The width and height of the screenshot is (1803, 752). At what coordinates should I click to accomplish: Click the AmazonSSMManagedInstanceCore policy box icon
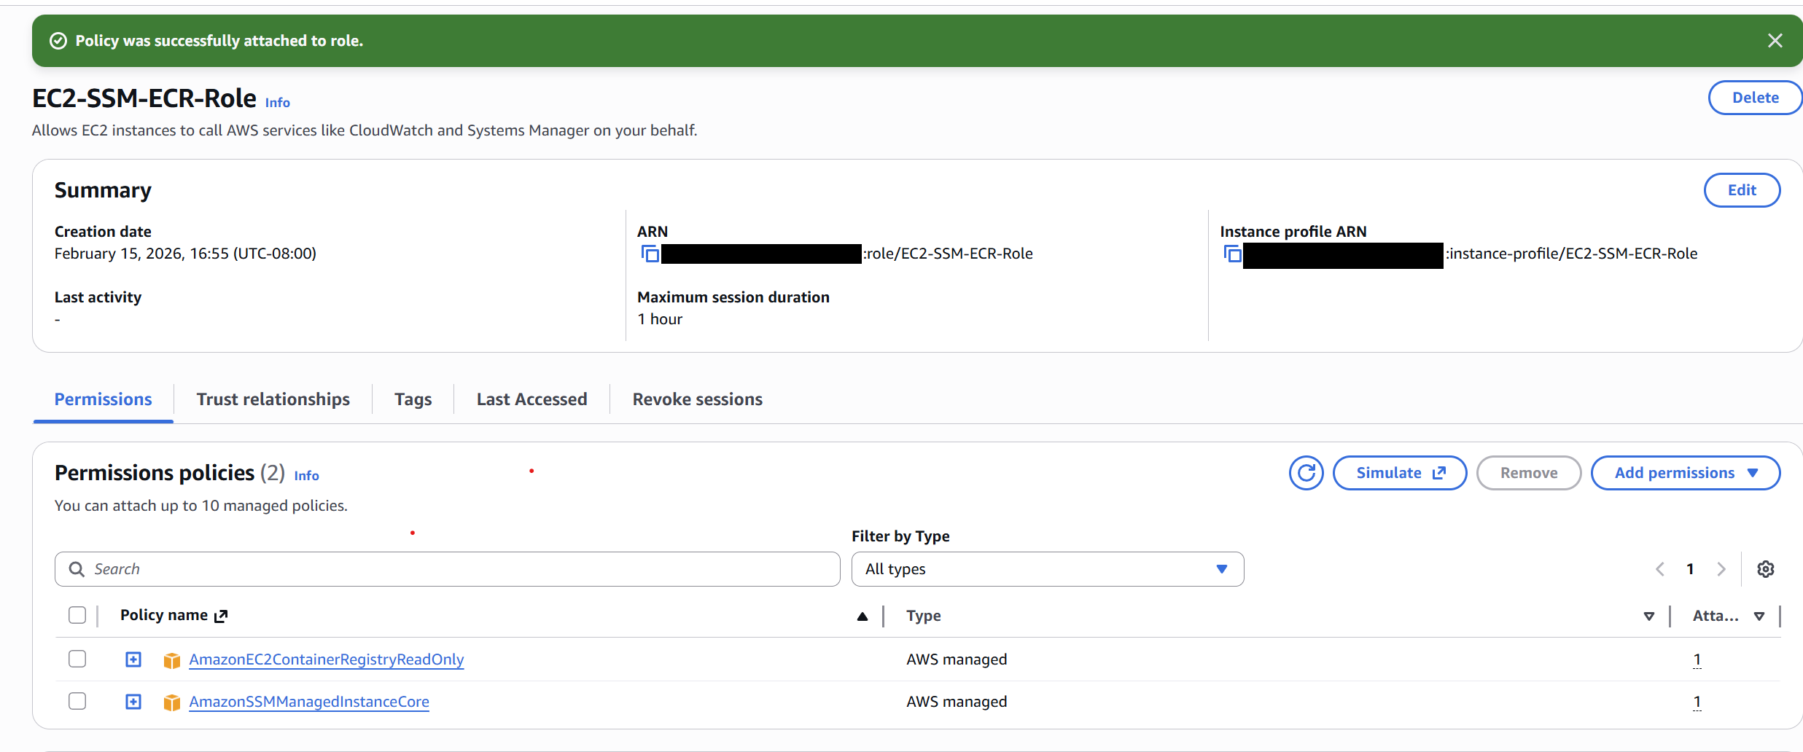coord(172,702)
